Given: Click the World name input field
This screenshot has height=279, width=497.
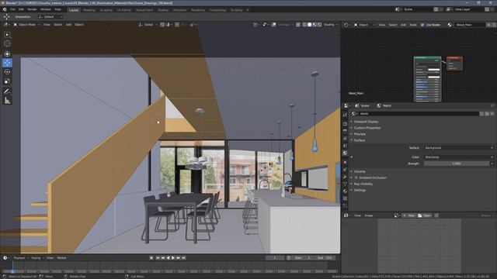Looking at the screenshot, I should coord(419,114).
